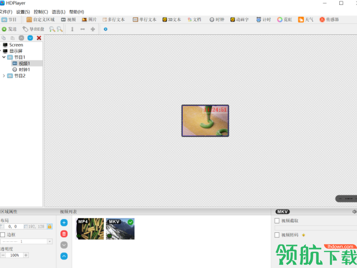Viewport: 357px width, 268px height.
Task: Click the 发送 send button
Action: [x=9, y=29]
